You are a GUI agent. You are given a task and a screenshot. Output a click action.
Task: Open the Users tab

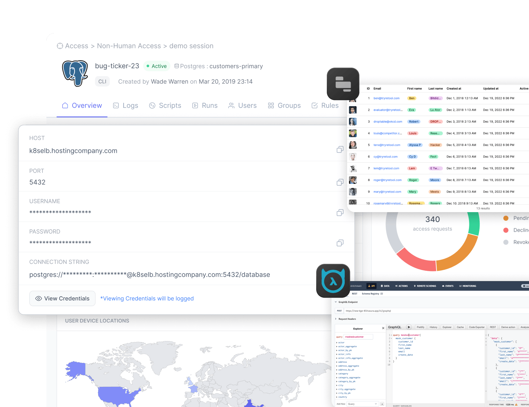click(x=242, y=106)
